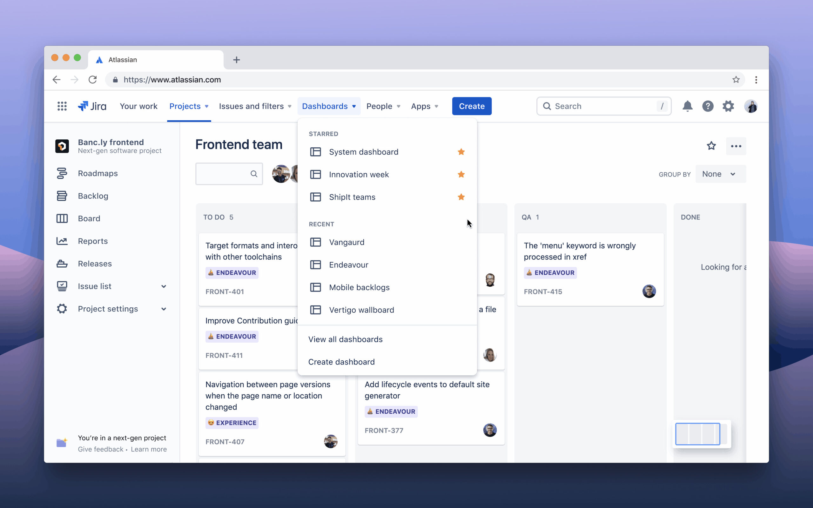Image resolution: width=813 pixels, height=508 pixels.
Task: Expand the Issue list section
Action: (x=164, y=286)
